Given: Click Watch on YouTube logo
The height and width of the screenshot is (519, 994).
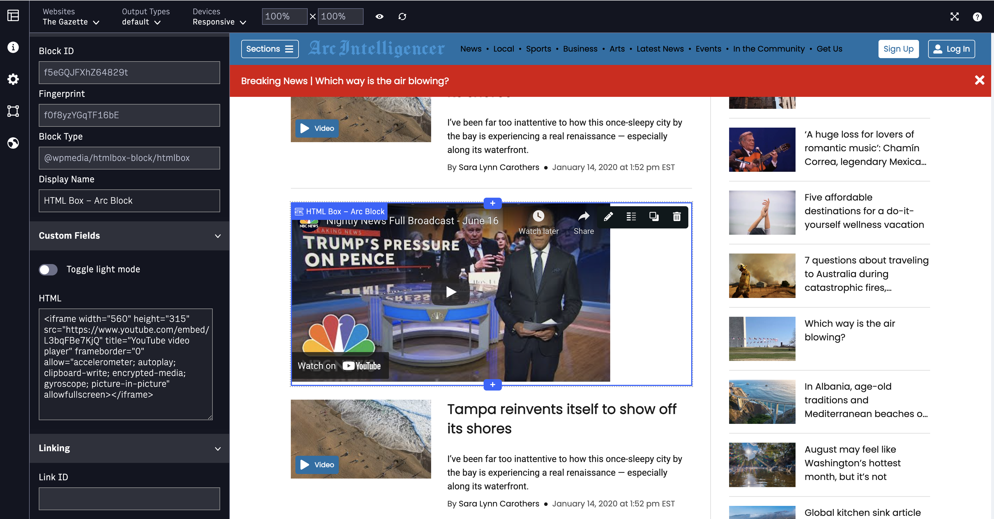Looking at the screenshot, I should 362,366.
